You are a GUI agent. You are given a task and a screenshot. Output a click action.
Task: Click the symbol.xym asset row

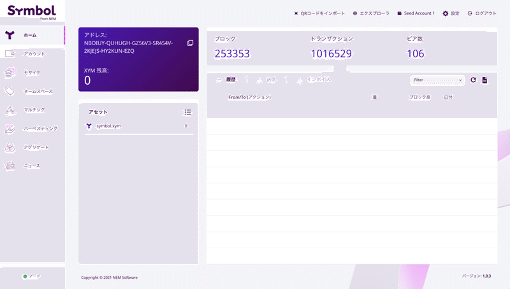[139, 126]
